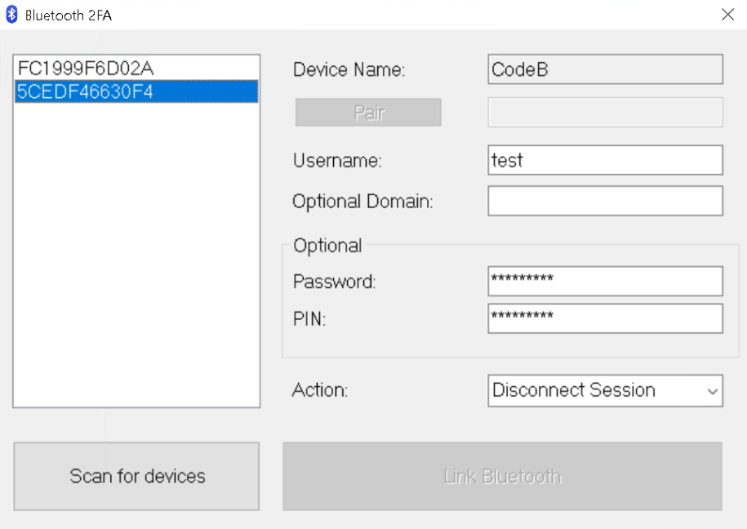Click inside the Device Name field
747x529 pixels.
tap(604, 69)
